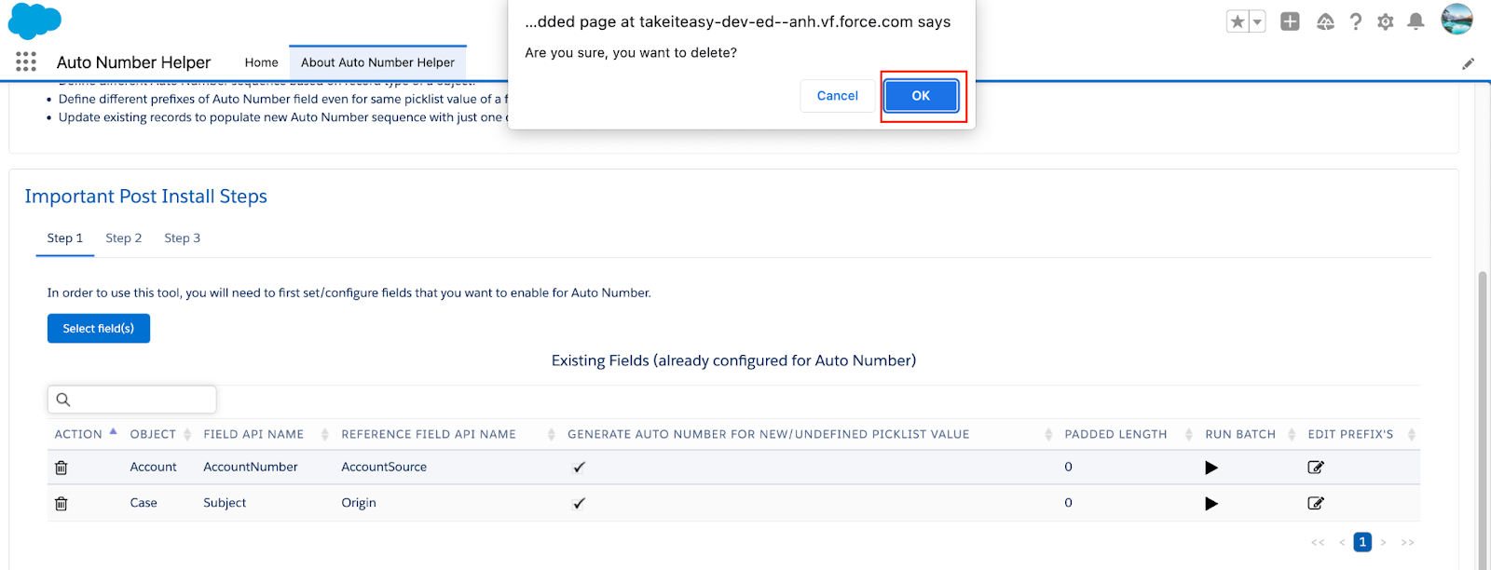1491x570 pixels.
Task: Open the Notifications bell icon
Action: click(1416, 21)
